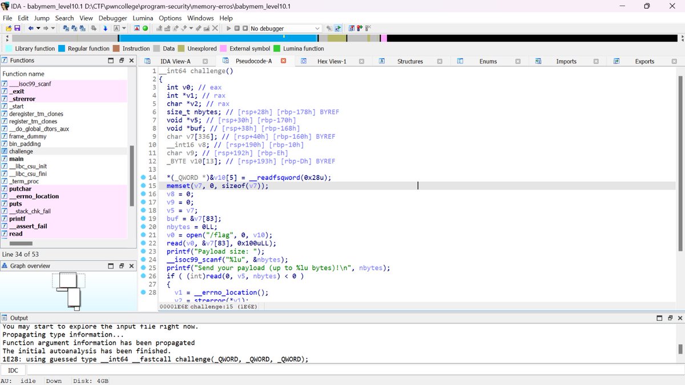Click the blue down-arrow jump icon
Image resolution: width=685 pixels, height=385 pixels.
click(105, 28)
